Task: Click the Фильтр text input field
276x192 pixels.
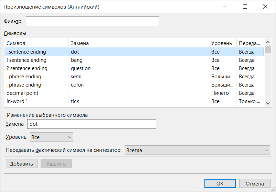Action: (92, 21)
